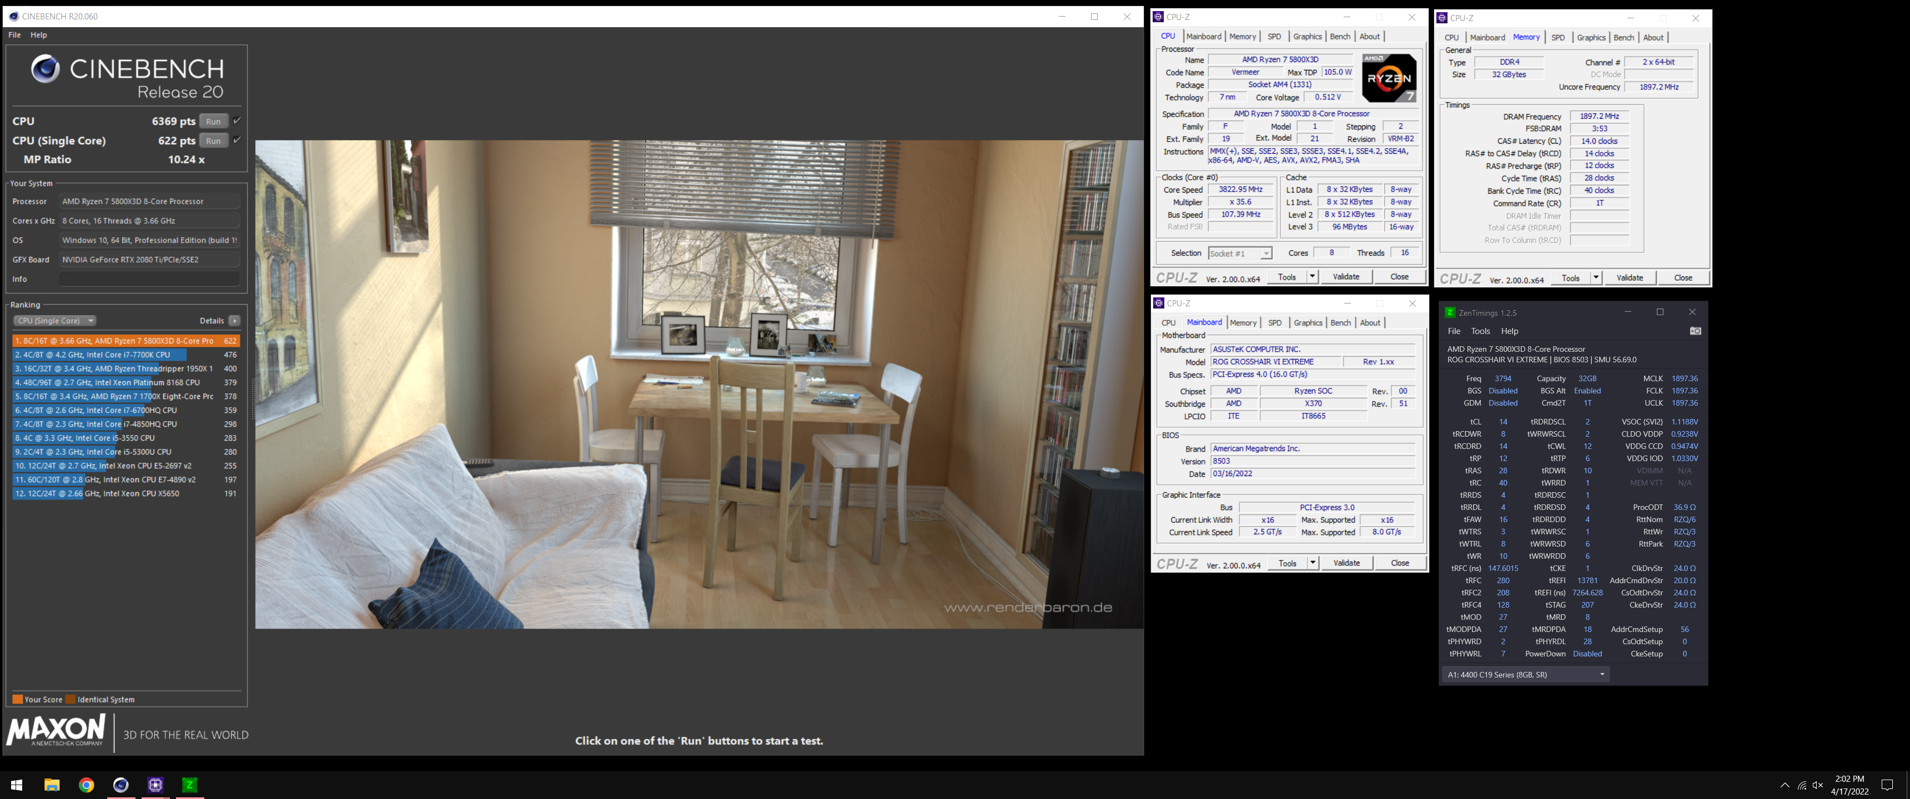
Task: Run the CPU multi-core benchmark
Action: pos(214,121)
